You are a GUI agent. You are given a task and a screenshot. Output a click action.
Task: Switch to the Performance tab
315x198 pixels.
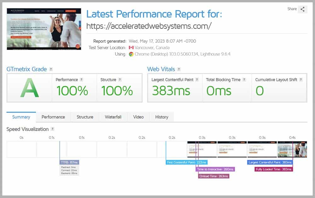pyautogui.click(x=53, y=117)
